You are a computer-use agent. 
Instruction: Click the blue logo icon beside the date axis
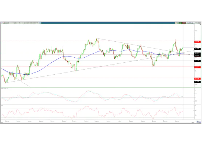(198, 122)
